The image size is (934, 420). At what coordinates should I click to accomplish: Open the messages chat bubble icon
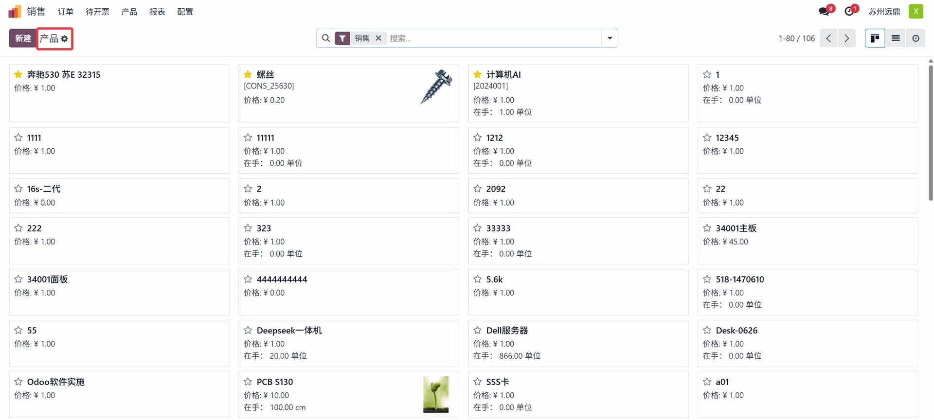824,11
